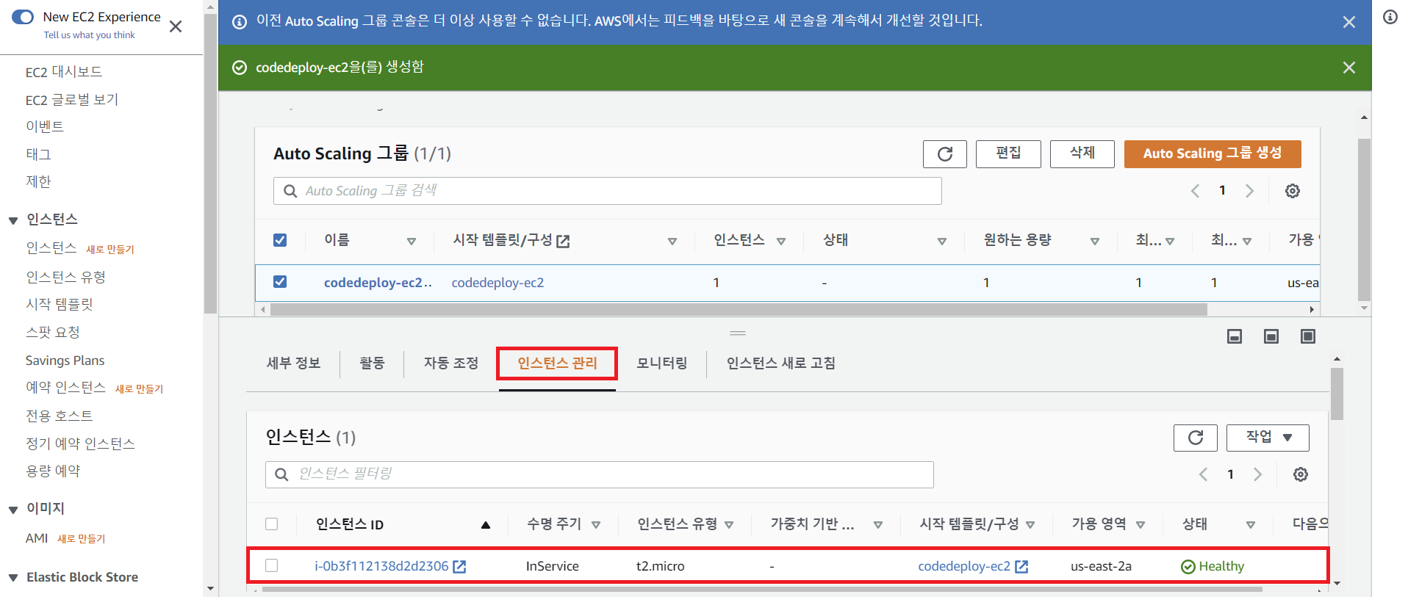1408x597 pixels.
Task: Open the 작업 actions dropdown
Action: click(1268, 438)
